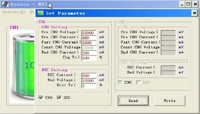Click the Chg To field showing 100
This screenshot has width=200, height=114.
click(x=89, y=58)
